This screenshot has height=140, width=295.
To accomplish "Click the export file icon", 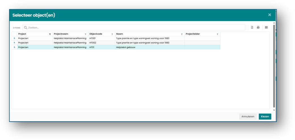I will [x=252, y=27].
